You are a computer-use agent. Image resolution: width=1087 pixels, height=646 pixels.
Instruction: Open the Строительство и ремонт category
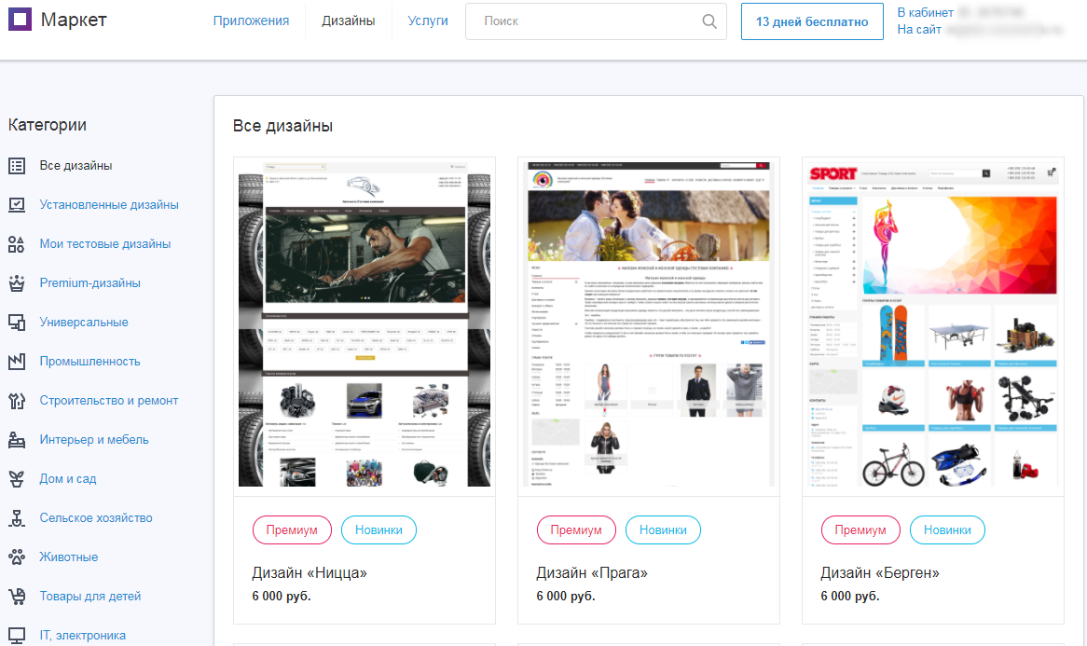(x=109, y=401)
